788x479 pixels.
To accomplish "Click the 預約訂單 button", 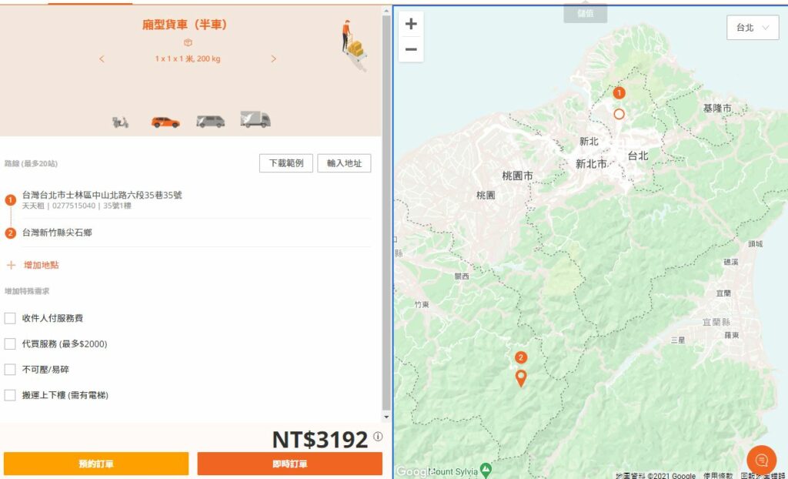I will (x=96, y=464).
